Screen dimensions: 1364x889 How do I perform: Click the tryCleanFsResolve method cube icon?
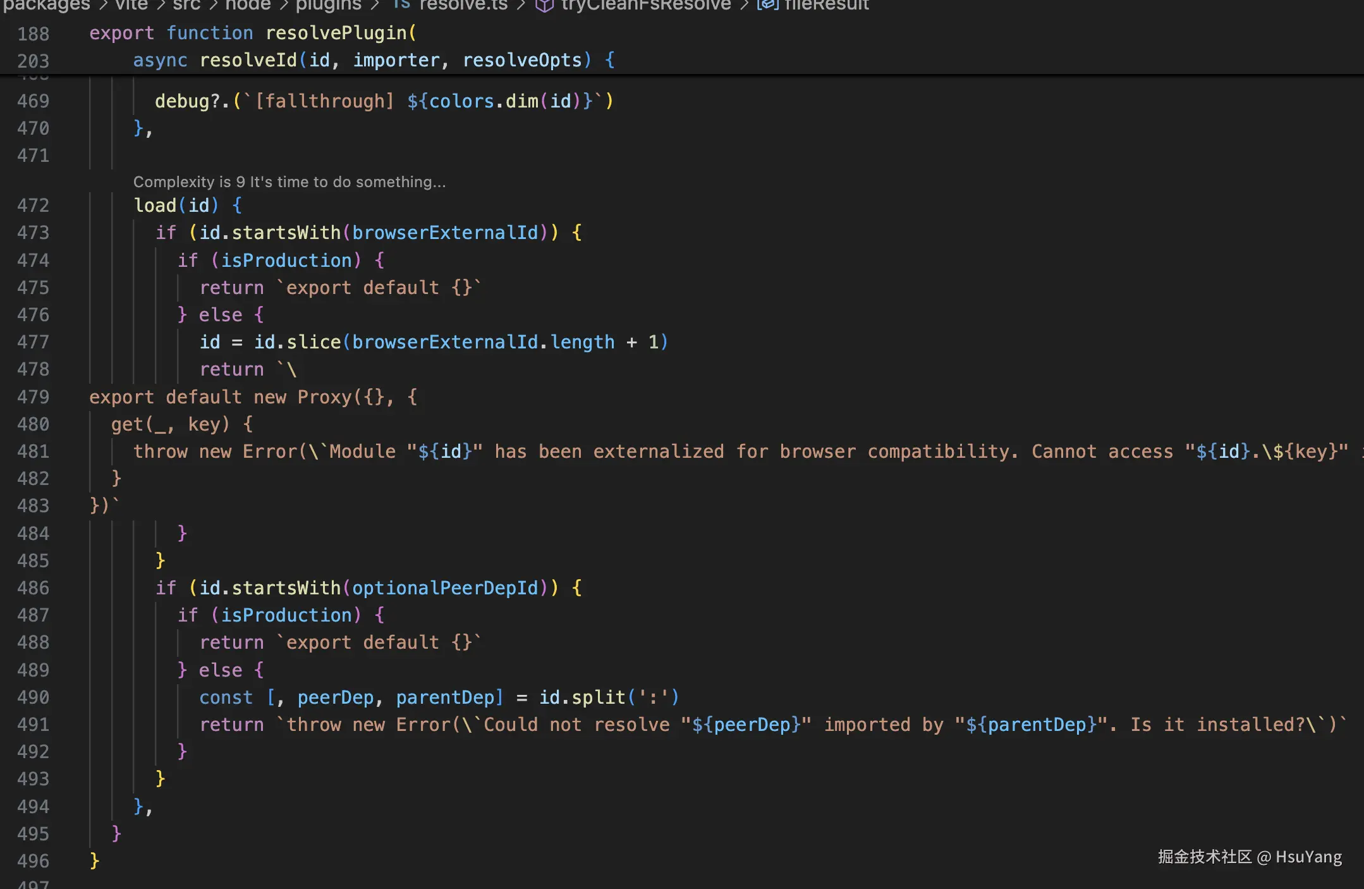tap(544, 5)
